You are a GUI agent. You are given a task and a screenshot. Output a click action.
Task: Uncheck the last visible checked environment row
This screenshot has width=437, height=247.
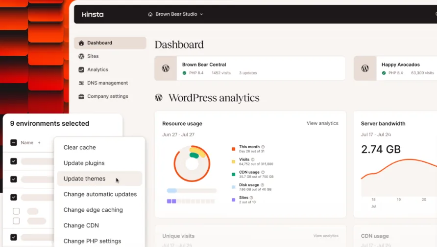click(14, 237)
